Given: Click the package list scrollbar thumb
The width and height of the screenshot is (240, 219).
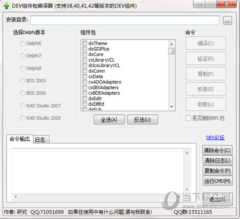Looking at the screenshot, I should coord(171,51).
